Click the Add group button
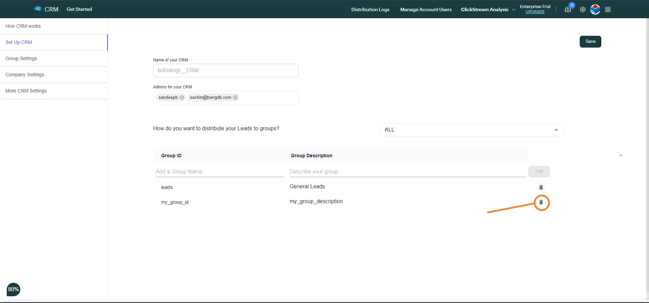 [x=539, y=171]
